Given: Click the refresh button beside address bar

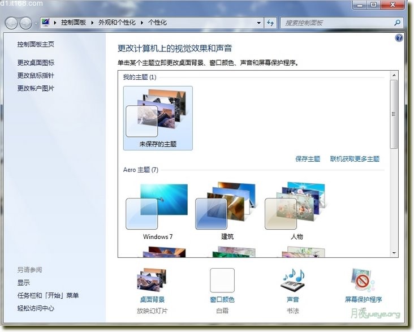Looking at the screenshot, I should click(270, 23).
